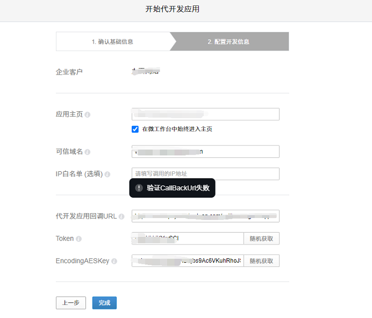
Task: Click the help icon next to 可信域名
Action: [x=88, y=152]
